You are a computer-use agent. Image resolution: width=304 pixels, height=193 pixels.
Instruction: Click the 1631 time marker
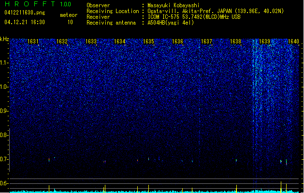(x=33, y=41)
